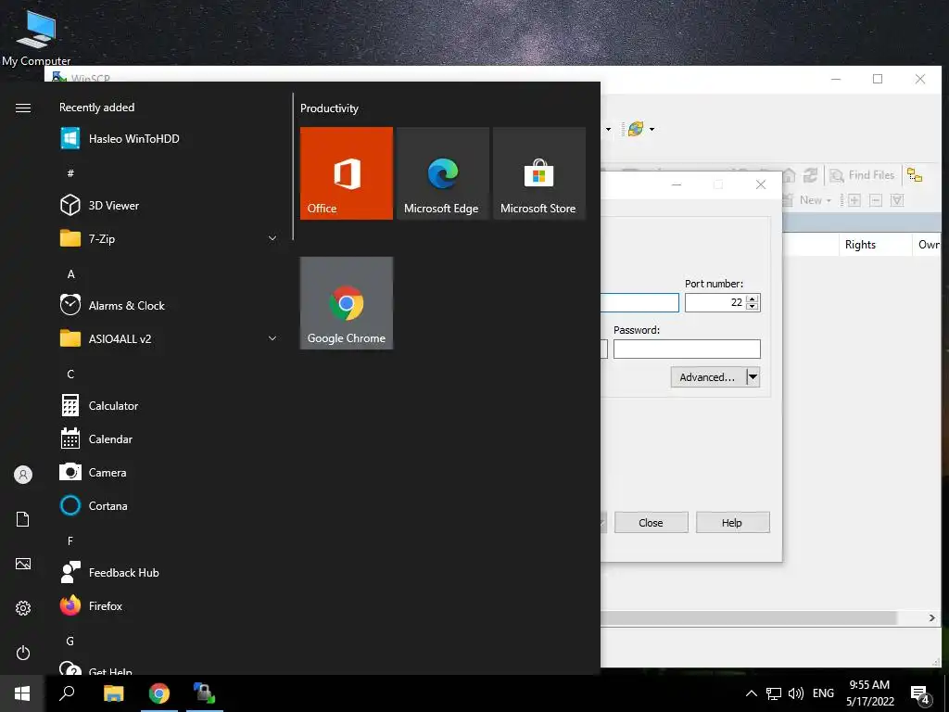Open the clock showing 9:55 AM

coord(869,693)
